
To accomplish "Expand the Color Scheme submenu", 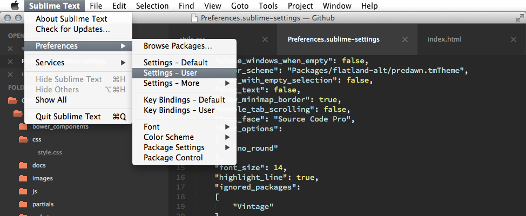I will [x=185, y=137].
